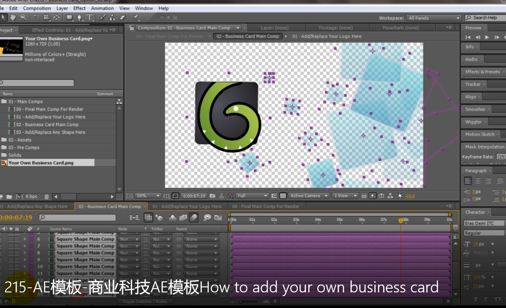Select the Rotation tool
The width and height of the screenshot is (506, 308).
coord(36,17)
